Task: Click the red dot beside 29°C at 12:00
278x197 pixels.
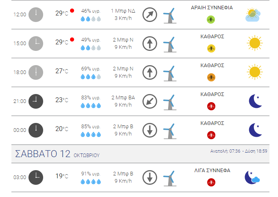Action: coord(72,11)
